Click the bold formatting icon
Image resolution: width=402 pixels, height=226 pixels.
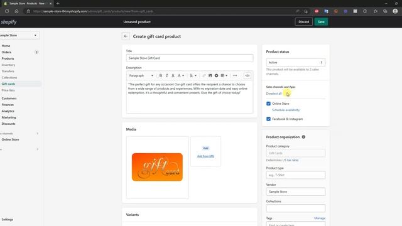[x=161, y=75]
